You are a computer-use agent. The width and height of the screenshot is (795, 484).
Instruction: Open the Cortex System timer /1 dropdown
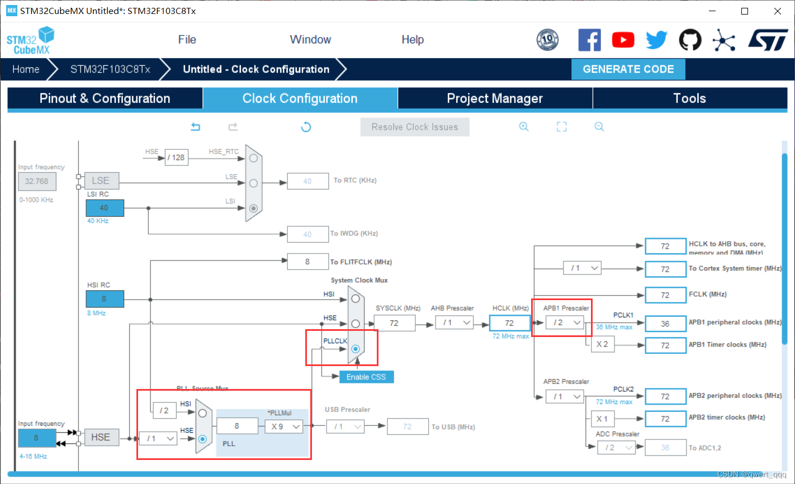pyautogui.click(x=582, y=268)
